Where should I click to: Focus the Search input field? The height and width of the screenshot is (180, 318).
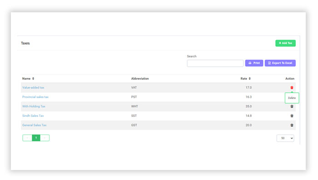(215, 63)
